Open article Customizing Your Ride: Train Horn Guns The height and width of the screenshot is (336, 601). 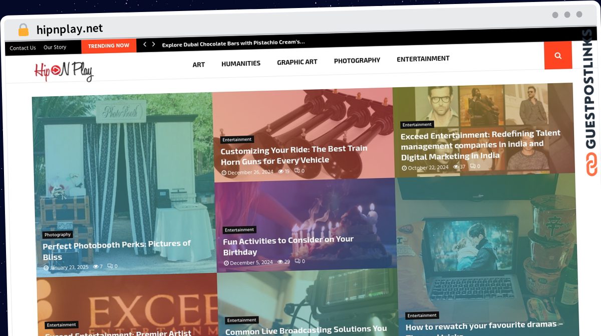294,154
